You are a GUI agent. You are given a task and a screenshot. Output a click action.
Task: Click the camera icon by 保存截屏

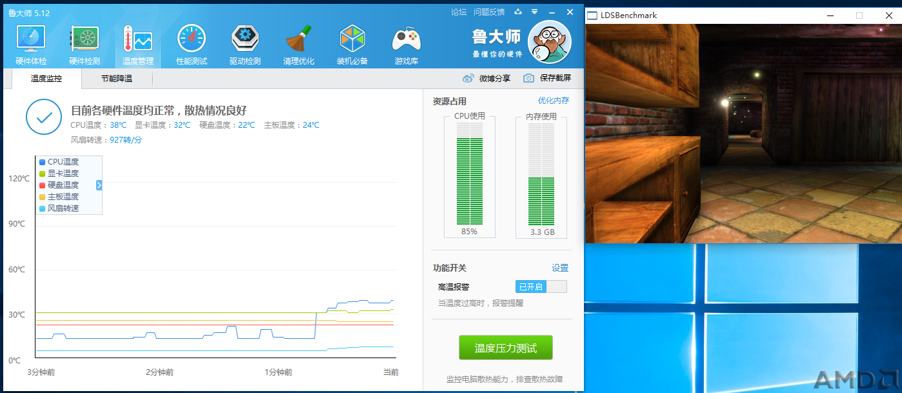point(528,78)
